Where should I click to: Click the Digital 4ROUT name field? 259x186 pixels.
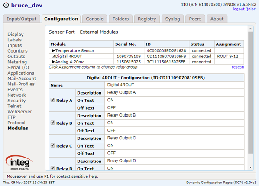pos(174,85)
